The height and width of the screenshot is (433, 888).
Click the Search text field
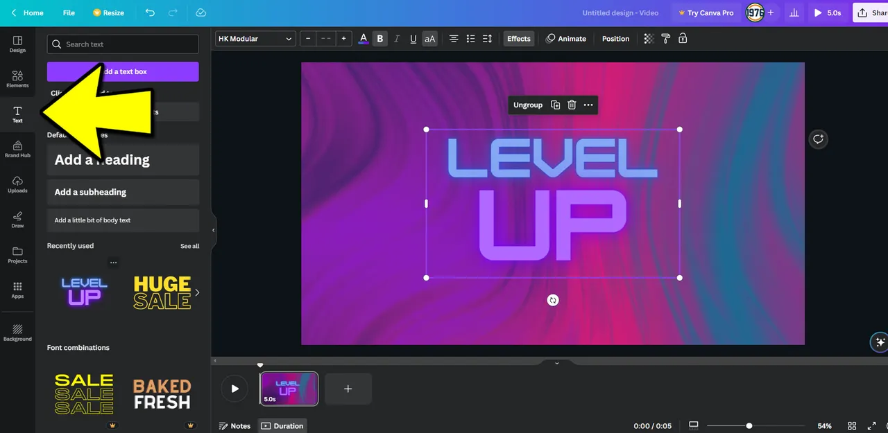pos(123,44)
